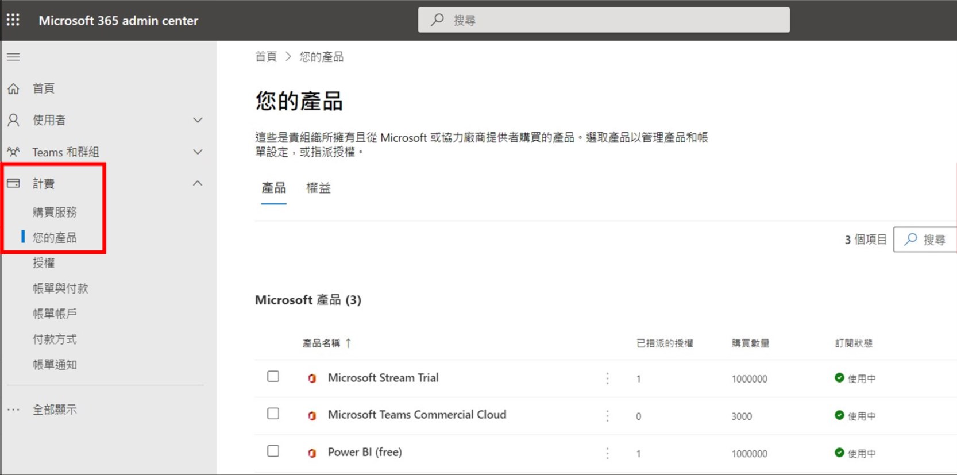This screenshot has height=475, width=957.
Task: Select the Microsoft Teams Commercial Cloud checkbox
Action: [273, 414]
